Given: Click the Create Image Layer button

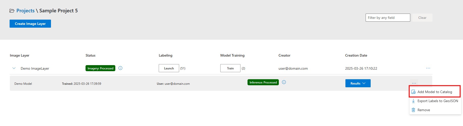Looking at the screenshot, I should pyautogui.click(x=30, y=24).
